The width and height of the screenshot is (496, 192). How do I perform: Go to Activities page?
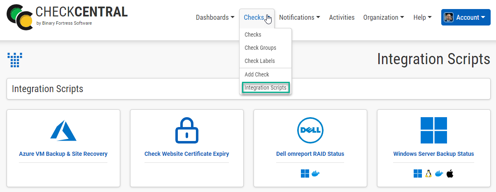342,17
